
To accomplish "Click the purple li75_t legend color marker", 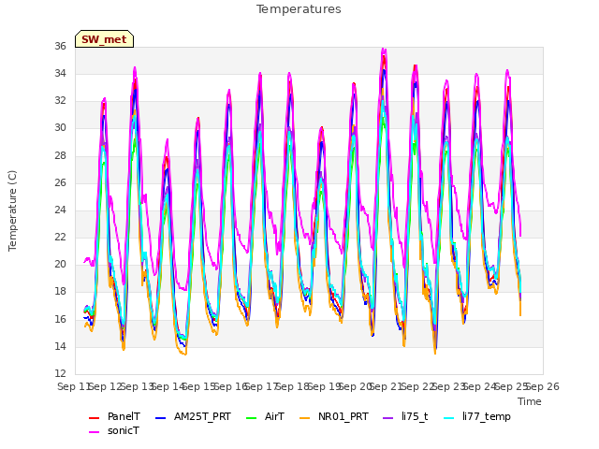I will point(388,418).
